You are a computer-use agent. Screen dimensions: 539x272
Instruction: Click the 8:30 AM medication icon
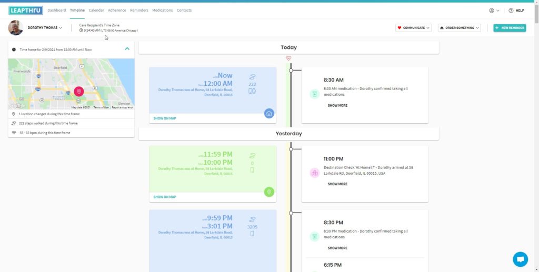314,94
